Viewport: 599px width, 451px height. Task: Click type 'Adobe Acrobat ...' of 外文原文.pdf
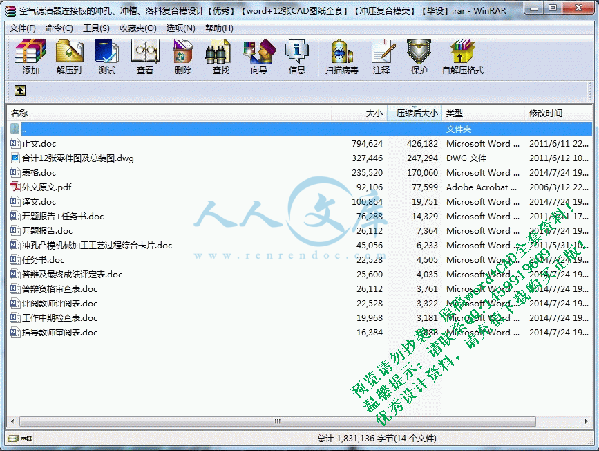coord(482,187)
